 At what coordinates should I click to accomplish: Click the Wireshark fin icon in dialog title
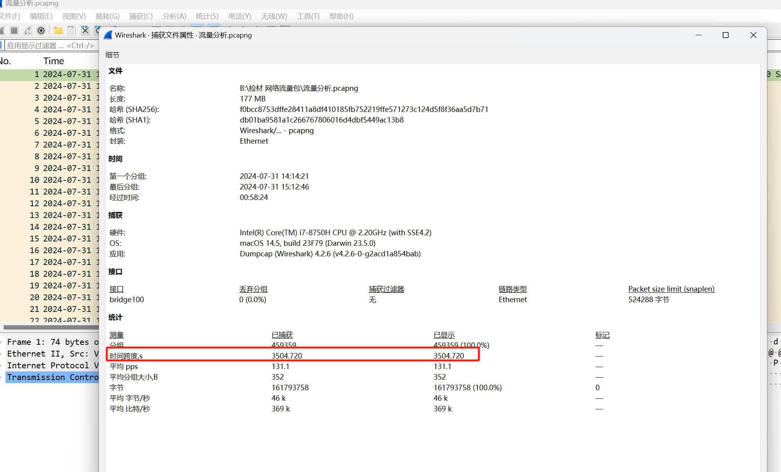pyautogui.click(x=108, y=35)
